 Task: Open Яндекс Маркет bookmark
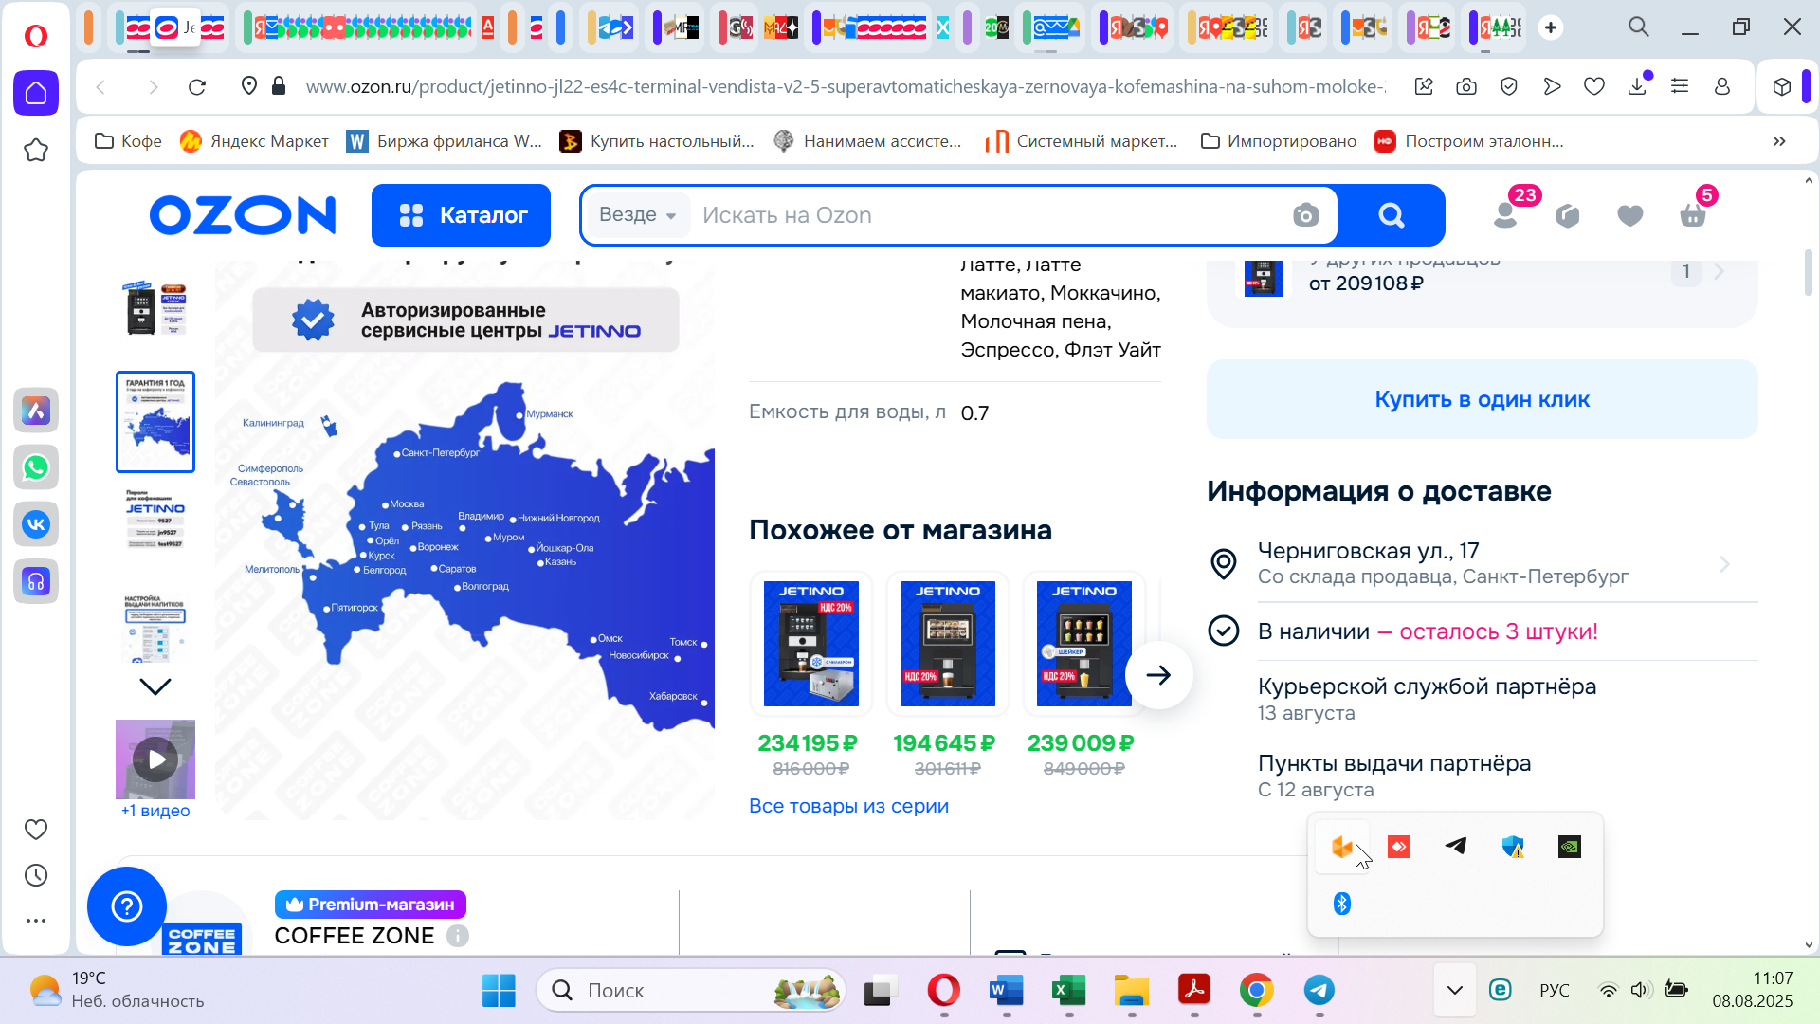coord(254,141)
